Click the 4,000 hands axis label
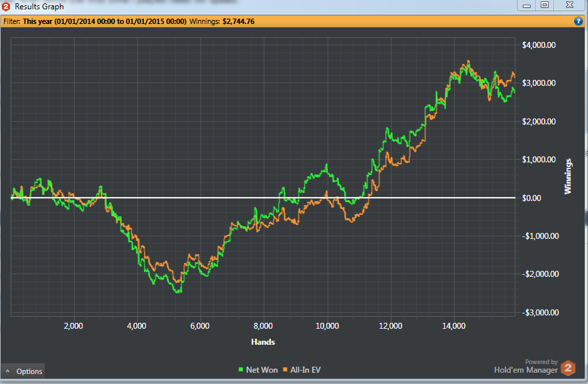Screen dimensions: 588x384 coord(137,326)
